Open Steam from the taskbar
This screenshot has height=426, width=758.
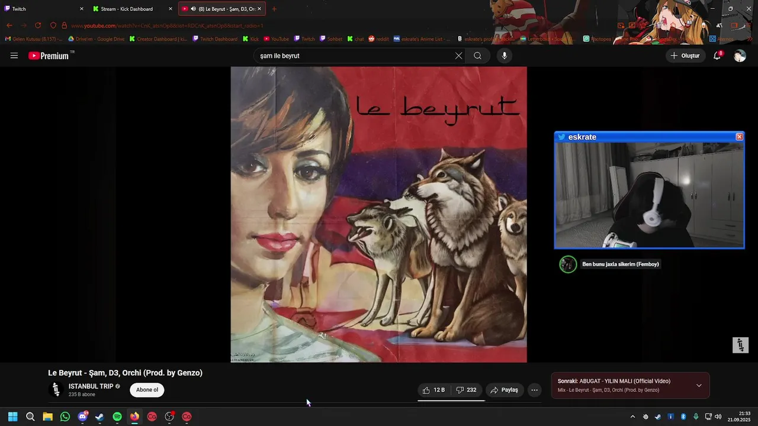(99, 417)
